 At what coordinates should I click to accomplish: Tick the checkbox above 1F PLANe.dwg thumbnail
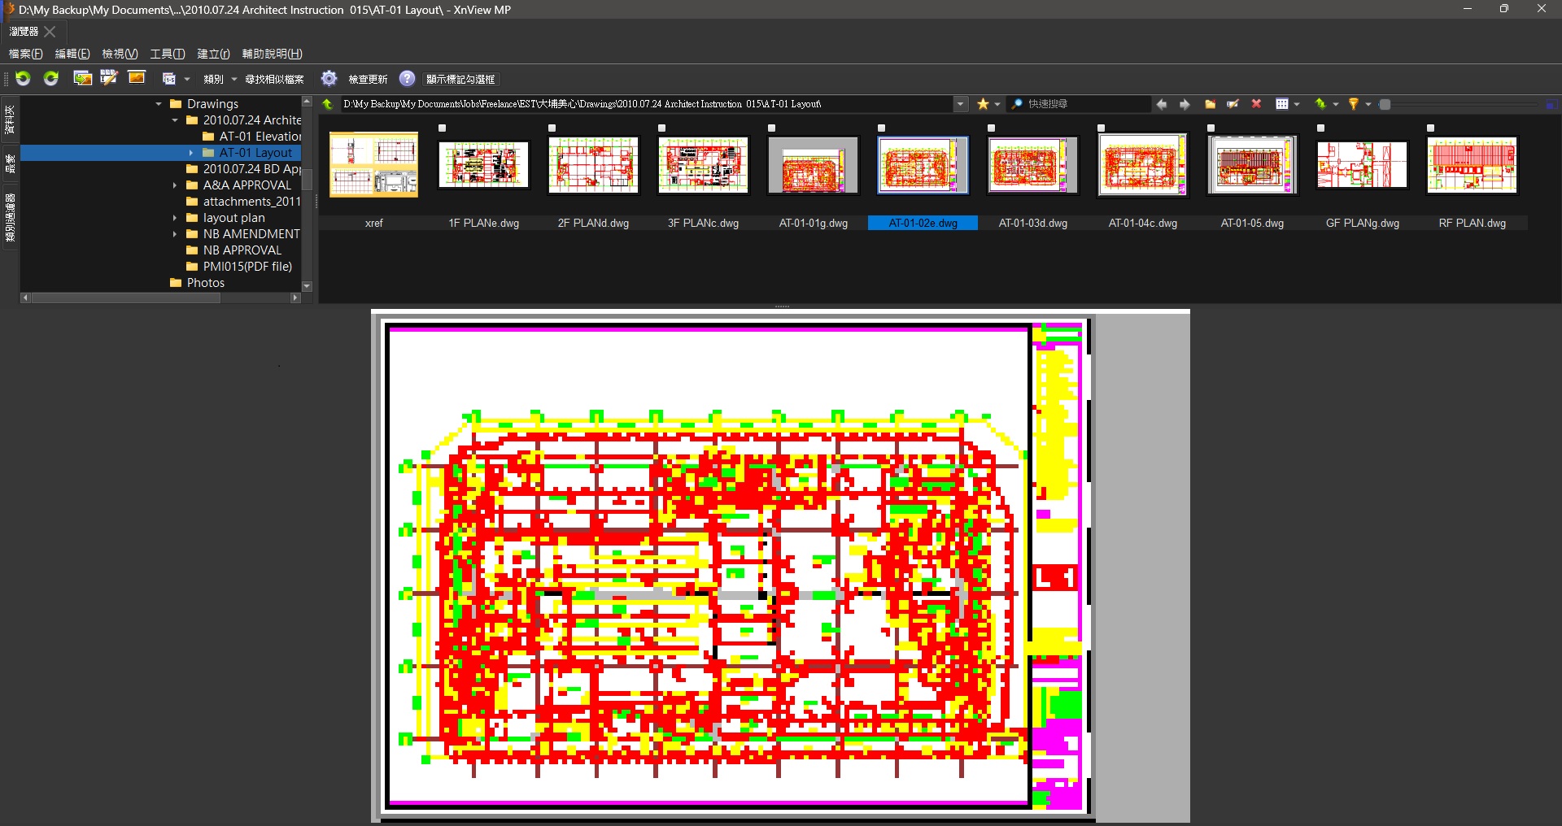point(443,128)
